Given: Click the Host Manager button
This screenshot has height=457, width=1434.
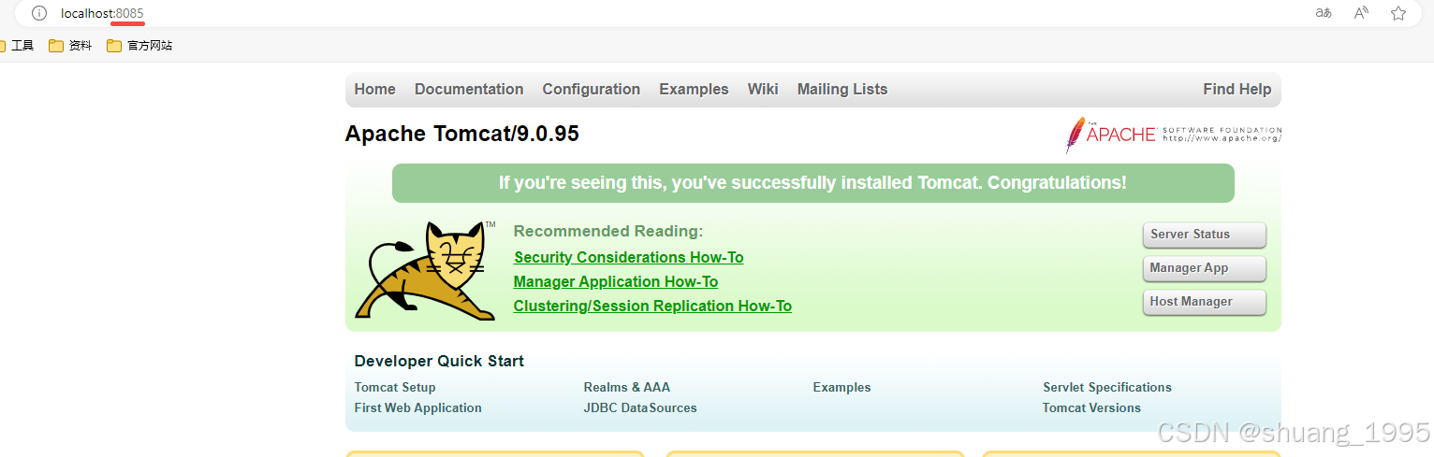Looking at the screenshot, I should (x=1205, y=302).
